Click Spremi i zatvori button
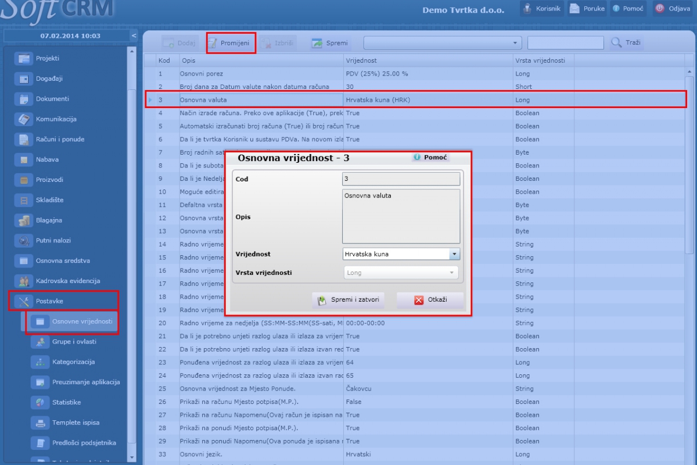Image resolution: width=697 pixels, height=465 pixels. point(348,301)
